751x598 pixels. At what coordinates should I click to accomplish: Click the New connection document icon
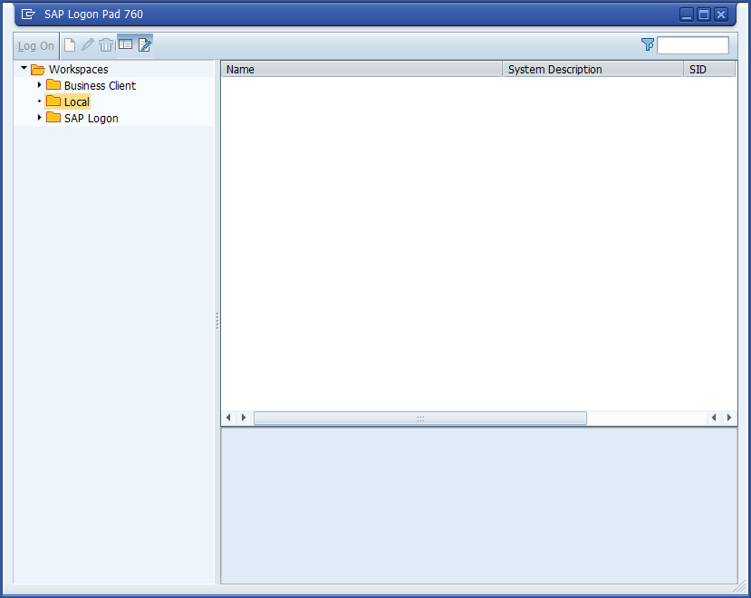coord(70,45)
